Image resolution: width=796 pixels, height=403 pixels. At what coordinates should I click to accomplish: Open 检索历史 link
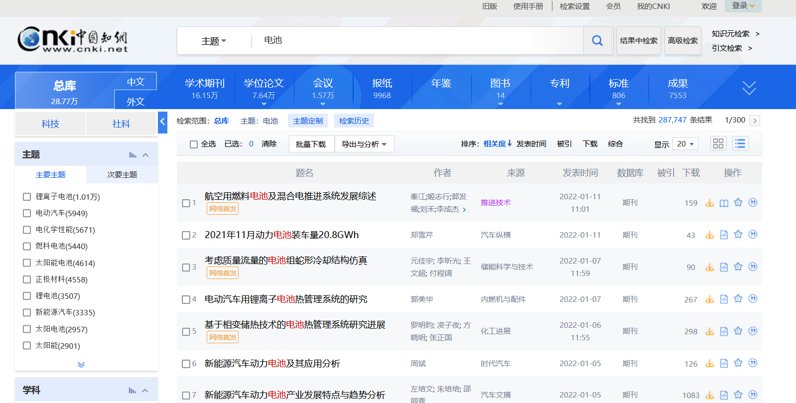(354, 121)
